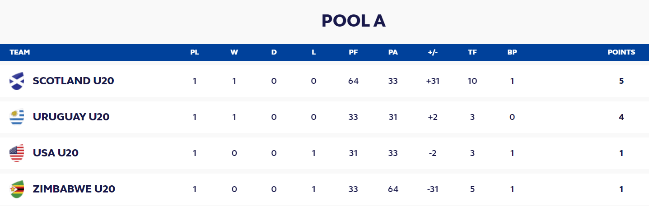Viewport: 649px width, 206px height.
Task: Click the Scotland U20 flag icon
Action: pos(16,81)
